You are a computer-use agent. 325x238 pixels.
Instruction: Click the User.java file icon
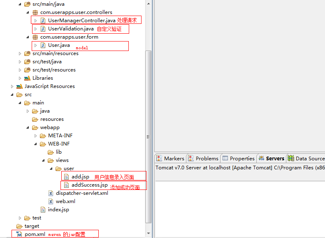[43, 45]
